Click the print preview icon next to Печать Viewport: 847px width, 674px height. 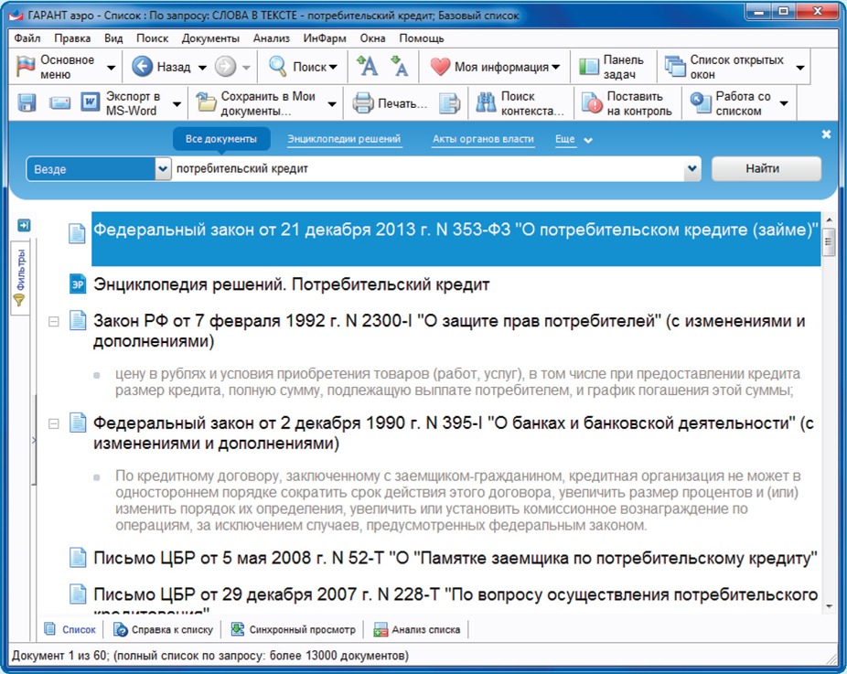click(448, 103)
